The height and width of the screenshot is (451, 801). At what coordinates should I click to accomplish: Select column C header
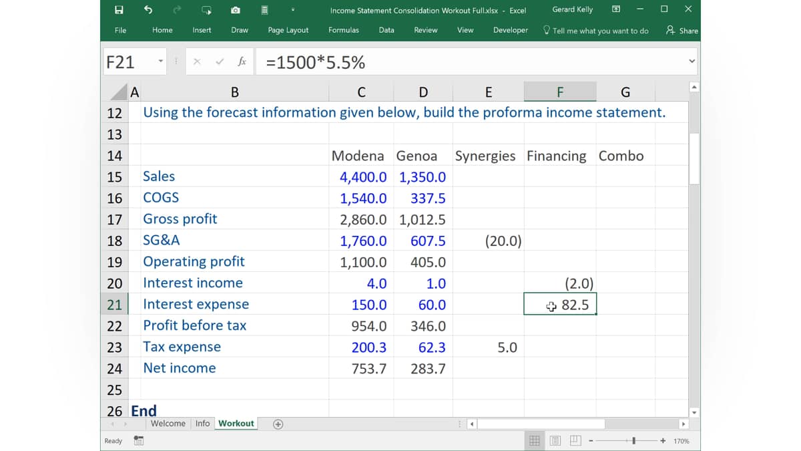click(361, 92)
